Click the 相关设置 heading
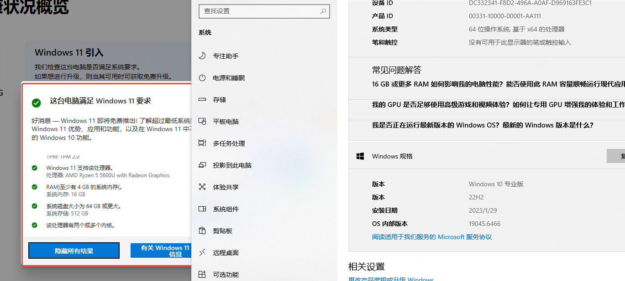The image size is (625, 281). pos(367,266)
